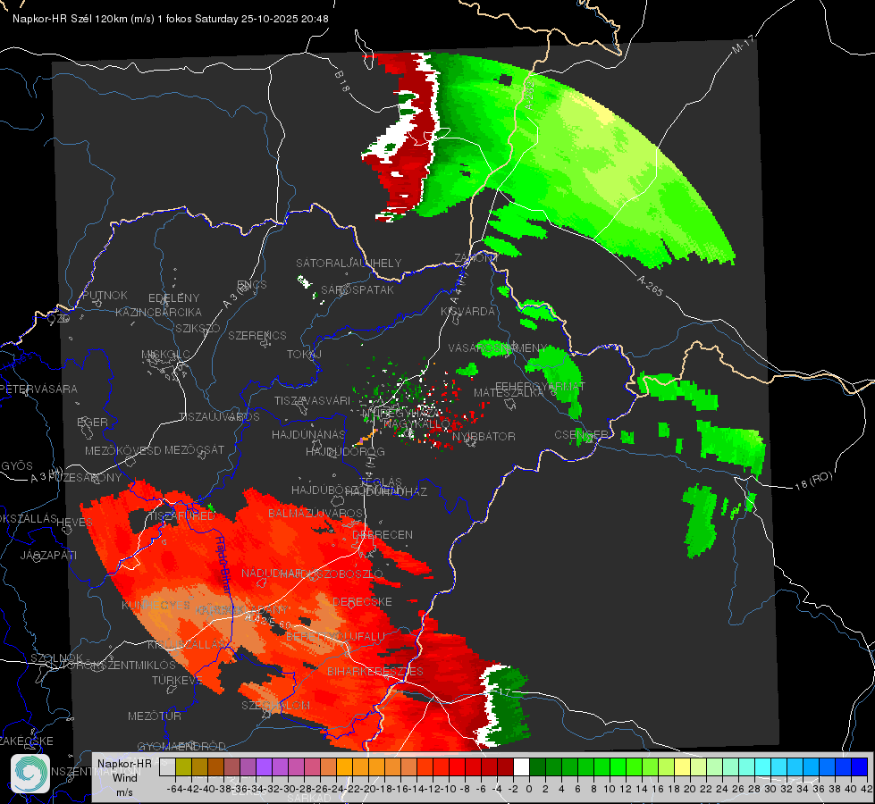
Task: Click the Napkor-HR Wind m/s legend title
Action: click(x=124, y=777)
